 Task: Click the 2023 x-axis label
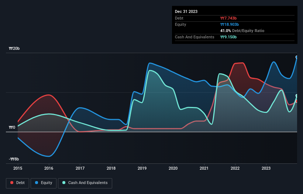(266, 168)
